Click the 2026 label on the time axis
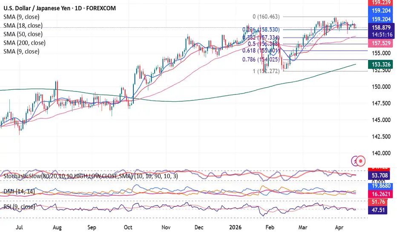This screenshot has width=397, height=234. (x=235, y=227)
